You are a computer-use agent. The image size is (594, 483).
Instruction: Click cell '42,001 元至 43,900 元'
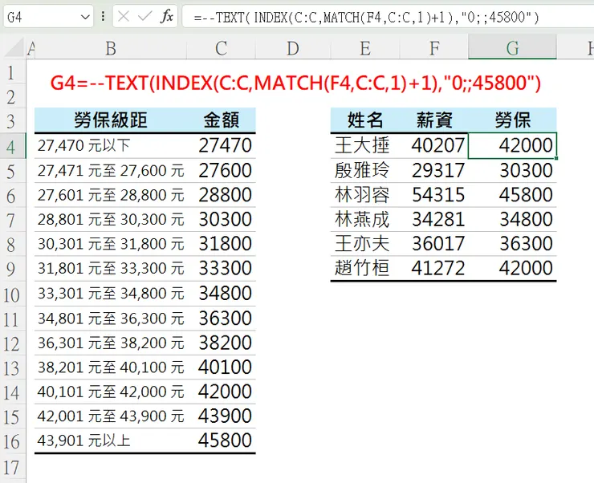tap(111, 416)
